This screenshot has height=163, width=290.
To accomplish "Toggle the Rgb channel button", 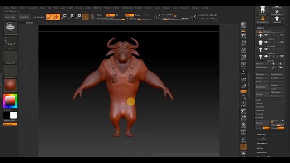I will [x=110, y=15].
